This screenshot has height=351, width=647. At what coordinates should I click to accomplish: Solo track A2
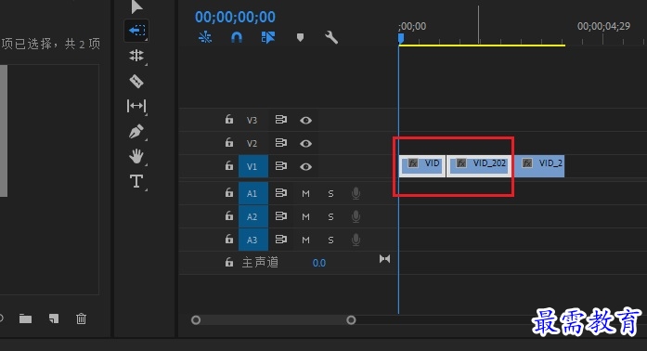[x=330, y=216]
